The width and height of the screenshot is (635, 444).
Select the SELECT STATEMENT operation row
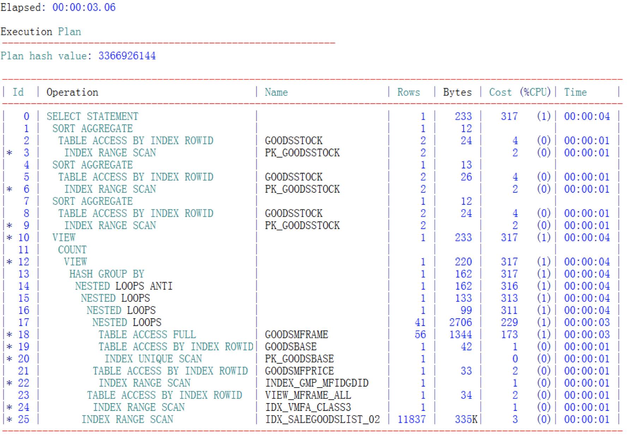point(310,116)
